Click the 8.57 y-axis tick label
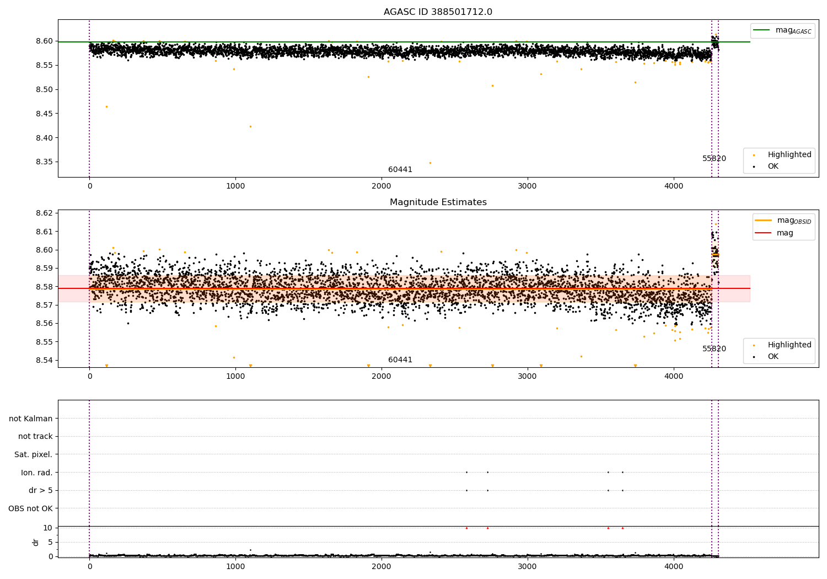Viewport: 827px width, 579px height. (x=44, y=305)
